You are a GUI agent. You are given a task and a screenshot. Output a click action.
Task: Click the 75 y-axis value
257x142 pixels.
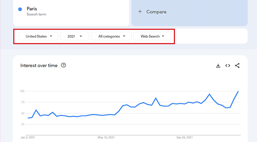point(23,102)
